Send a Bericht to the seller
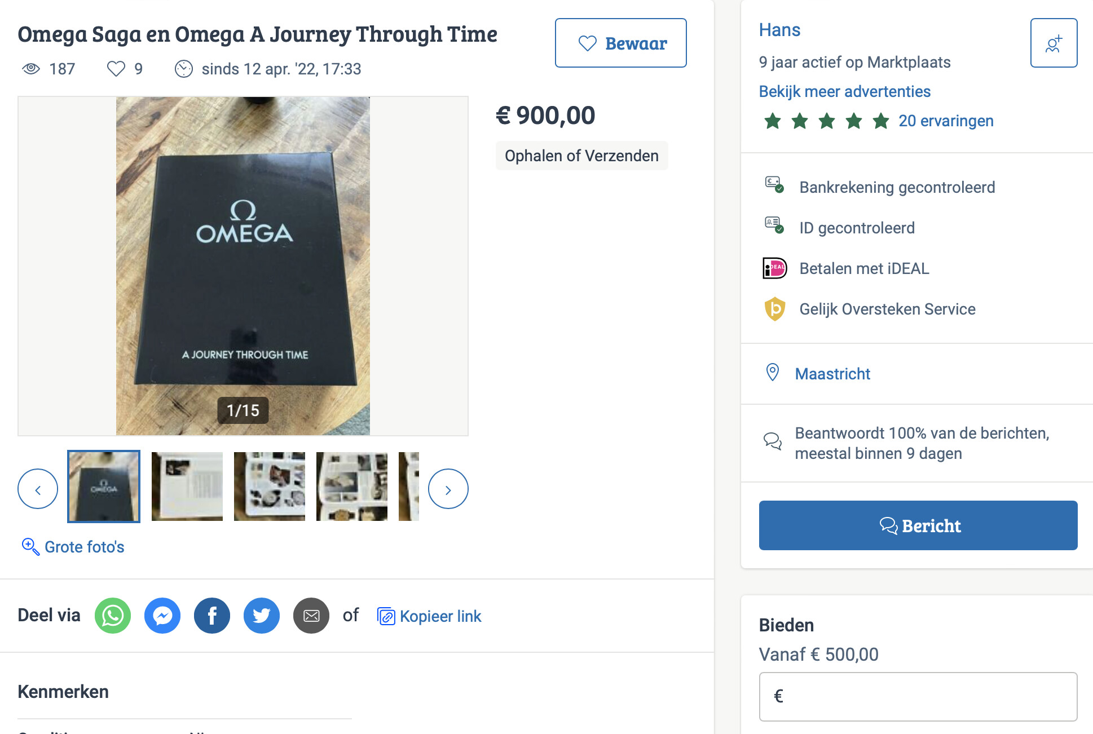 (x=918, y=525)
